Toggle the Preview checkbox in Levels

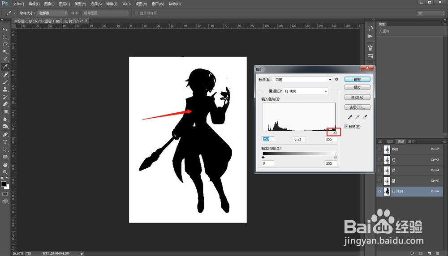(x=346, y=126)
